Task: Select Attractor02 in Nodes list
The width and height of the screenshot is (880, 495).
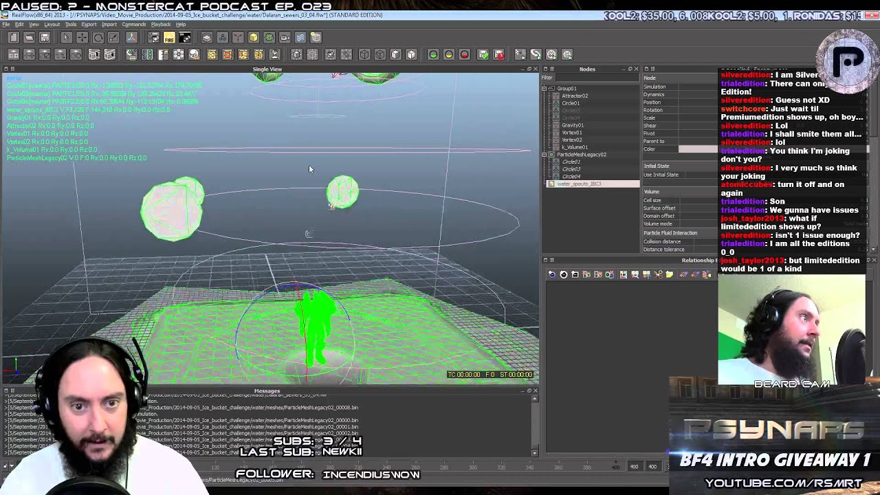Action: (x=575, y=96)
